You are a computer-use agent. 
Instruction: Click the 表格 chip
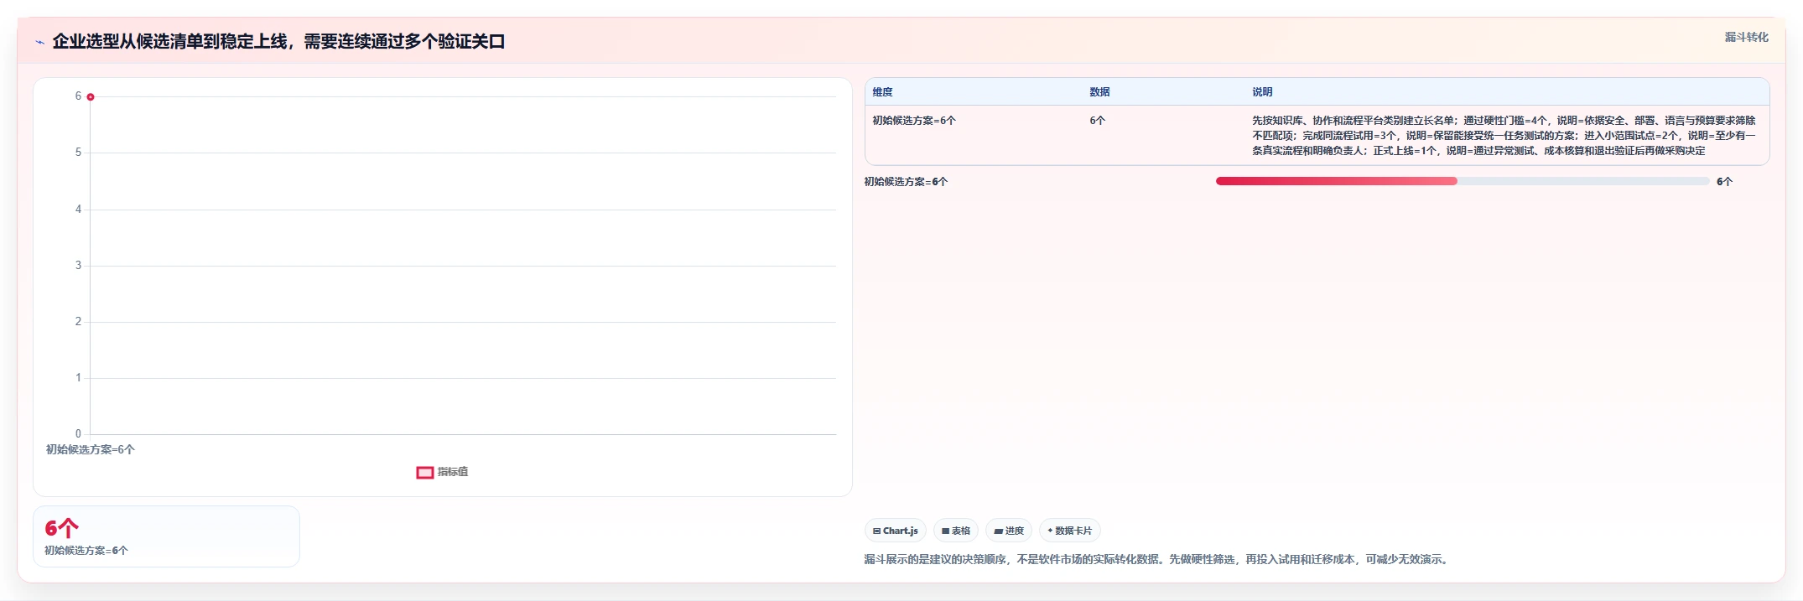955,531
